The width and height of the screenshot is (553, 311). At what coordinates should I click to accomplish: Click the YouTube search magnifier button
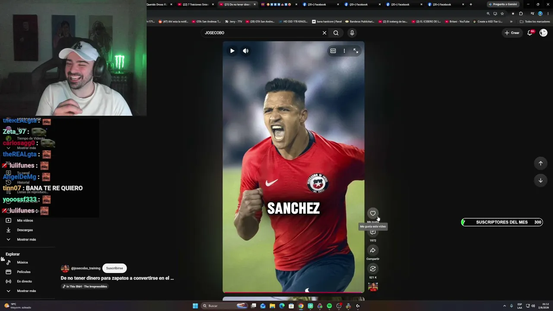point(336,33)
